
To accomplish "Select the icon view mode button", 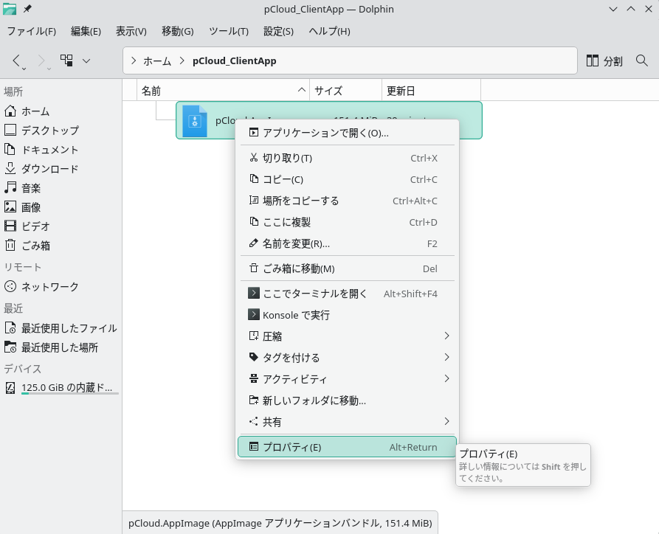I will pyautogui.click(x=66, y=60).
